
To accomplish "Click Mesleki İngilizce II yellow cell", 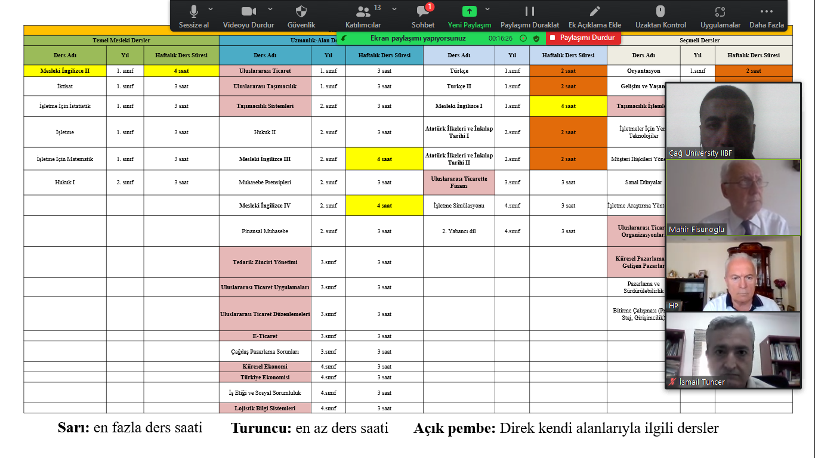I will tap(65, 70).
